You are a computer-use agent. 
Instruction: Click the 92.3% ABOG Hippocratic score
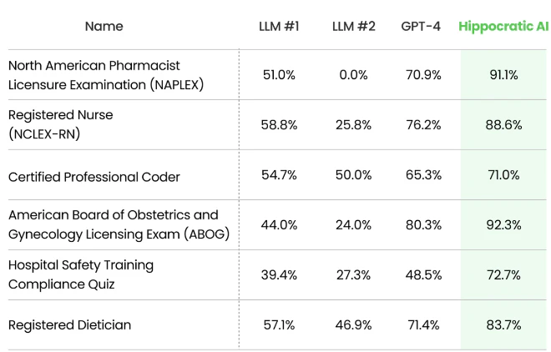pyautogui.click(x=503, y=225)
